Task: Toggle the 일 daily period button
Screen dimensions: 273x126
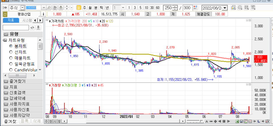Action: (79, 8)
